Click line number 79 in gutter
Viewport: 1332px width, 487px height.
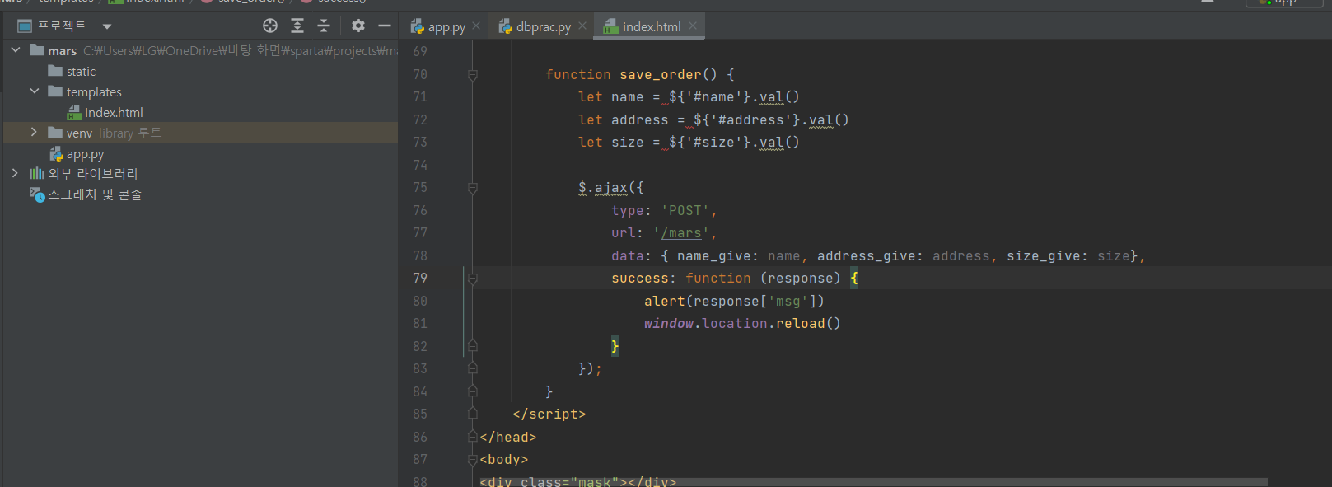click(x=420, y=278)
